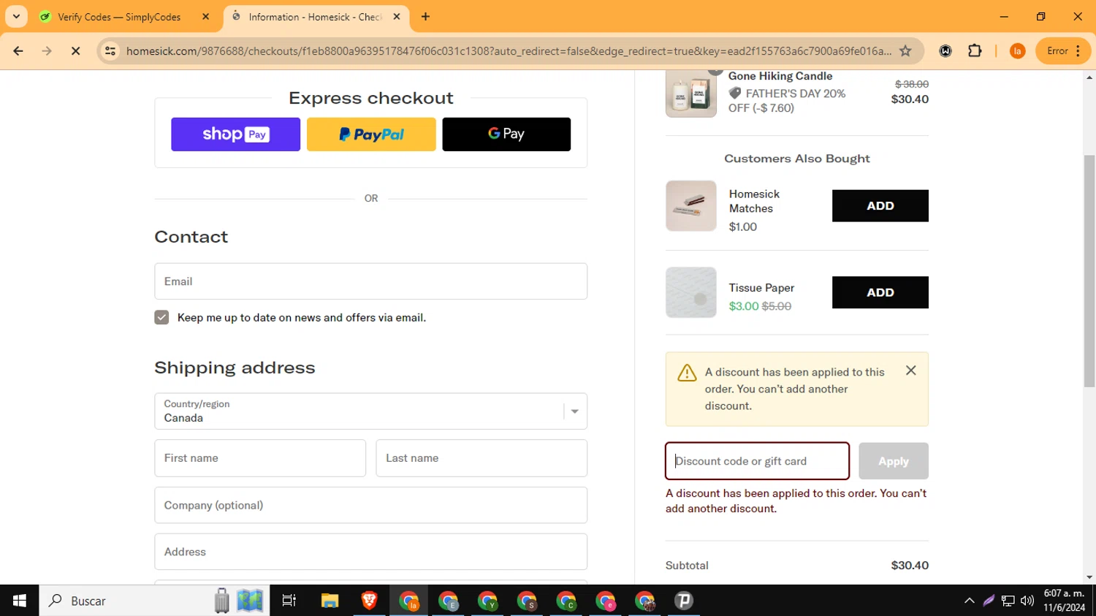Click the Discount code or gift card field
Screen dimensions: 1096x616
click(757, 461)
